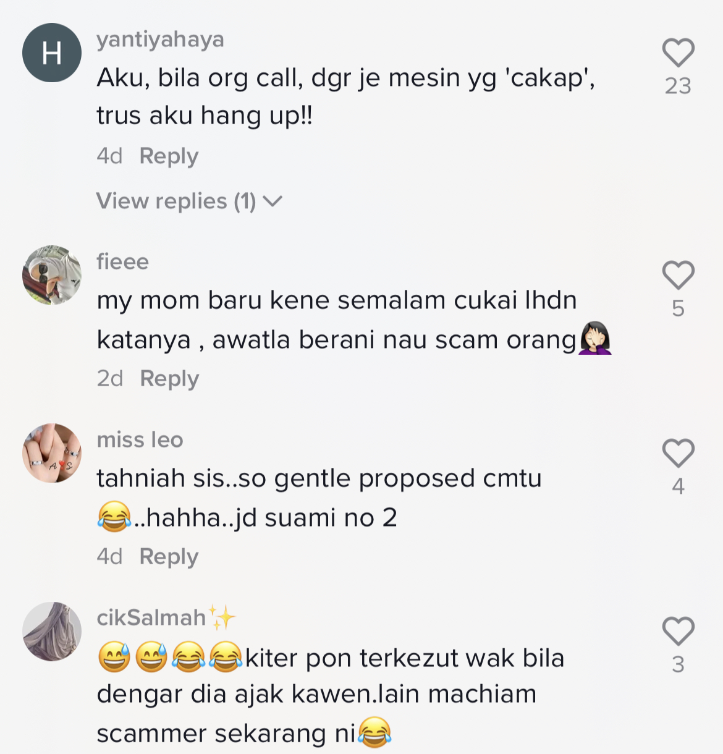Reply to yantiyahaya's comment
Screen dimensions: 723x754
(169, 156)
